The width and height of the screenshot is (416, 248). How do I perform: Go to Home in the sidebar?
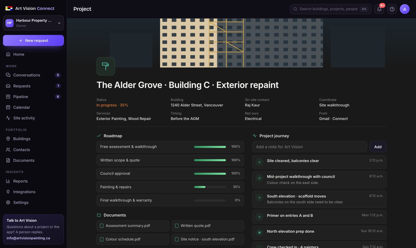[33, 54]
